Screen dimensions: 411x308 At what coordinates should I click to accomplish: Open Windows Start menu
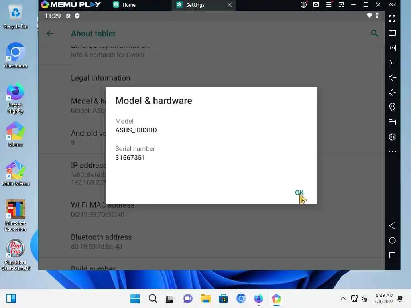135,298
